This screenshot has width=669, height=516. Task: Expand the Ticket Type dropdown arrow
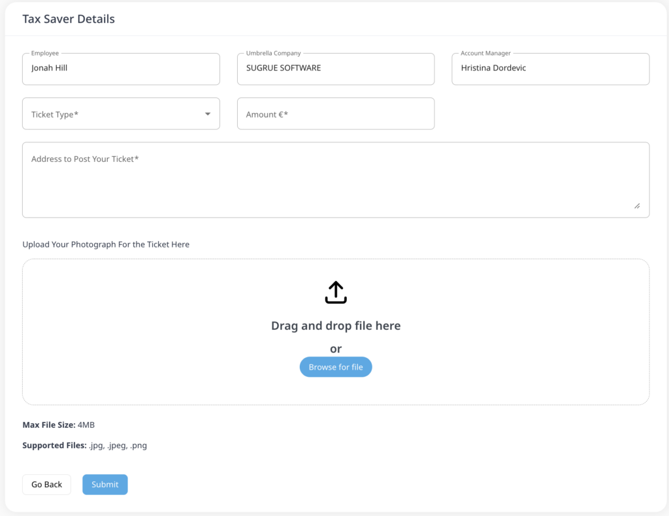[x=208, y=114]
